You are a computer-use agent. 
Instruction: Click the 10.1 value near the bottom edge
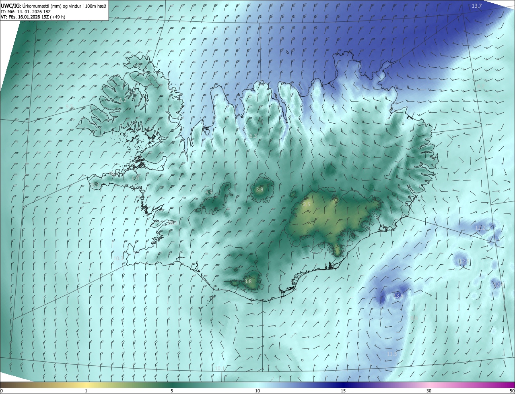(220, 368)
